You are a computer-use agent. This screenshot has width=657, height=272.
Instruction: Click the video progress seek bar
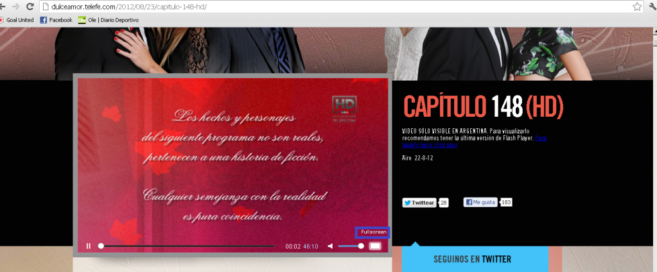(x=186, y=246)
